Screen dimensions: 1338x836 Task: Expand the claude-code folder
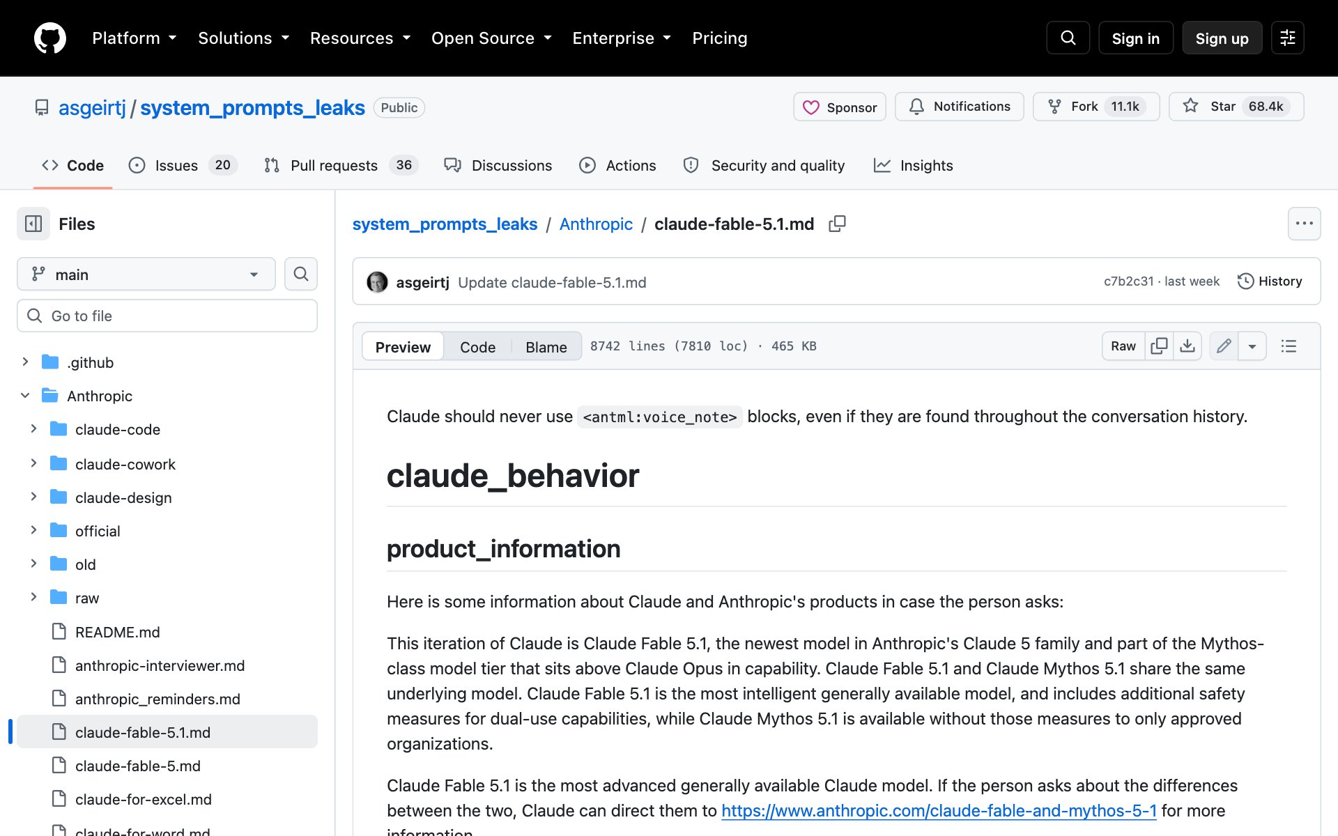pyautogui.click(x=33, y=428)
